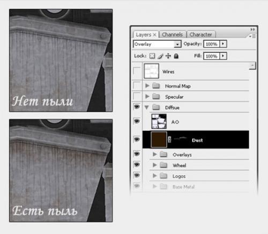
Task: Click the Dust layer mask link icon
Action: [x=169, y=139]
